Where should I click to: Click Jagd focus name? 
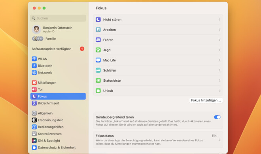pyautogui.click(x=107, y=50)
